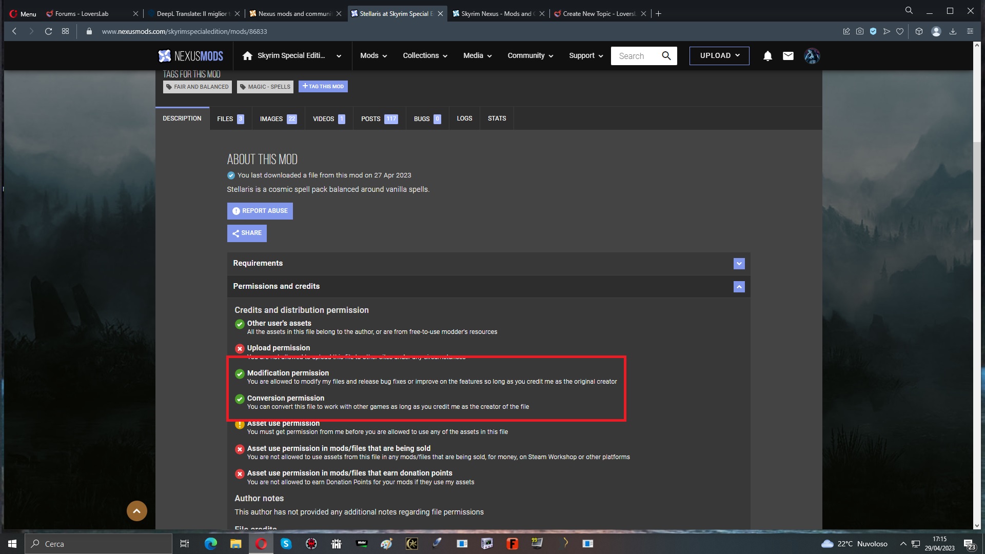Image resolution: width=985 pixels, height=554 pixels.
Task: Click the Fair and Balanced tag
Action: coord(198,87)
